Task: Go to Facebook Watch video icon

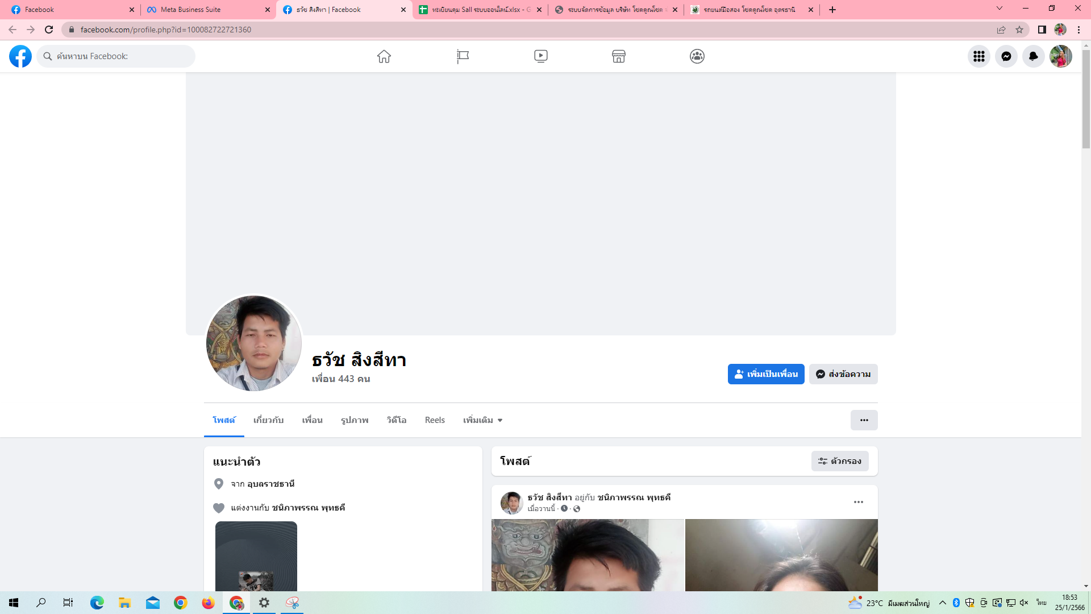Action: pyautogui.click(x=540, y=56)
